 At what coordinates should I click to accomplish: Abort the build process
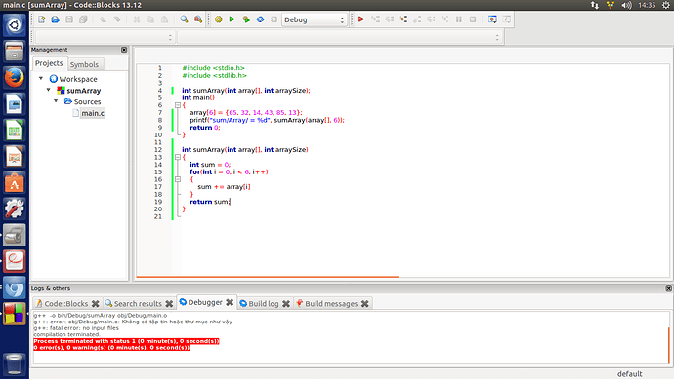[274, 19]
